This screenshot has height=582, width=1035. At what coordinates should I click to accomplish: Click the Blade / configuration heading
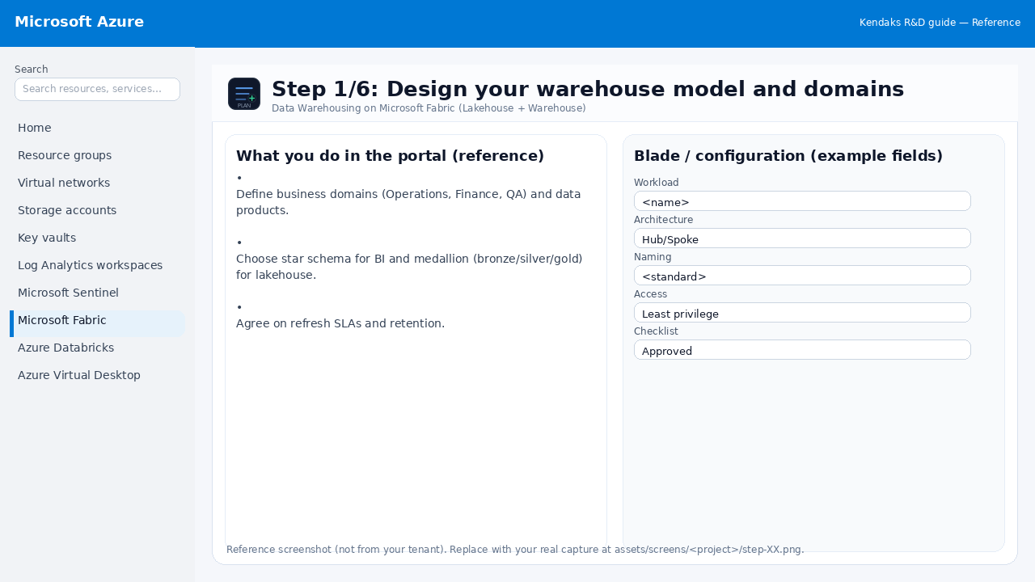788,156
